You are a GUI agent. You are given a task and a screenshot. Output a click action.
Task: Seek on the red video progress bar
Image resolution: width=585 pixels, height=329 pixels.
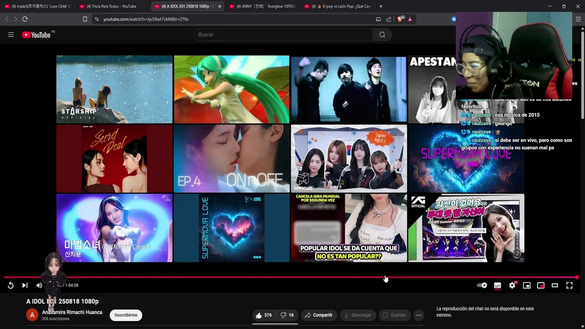coord(291,277)
